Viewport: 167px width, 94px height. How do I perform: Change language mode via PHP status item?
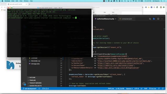click(146, 89)
